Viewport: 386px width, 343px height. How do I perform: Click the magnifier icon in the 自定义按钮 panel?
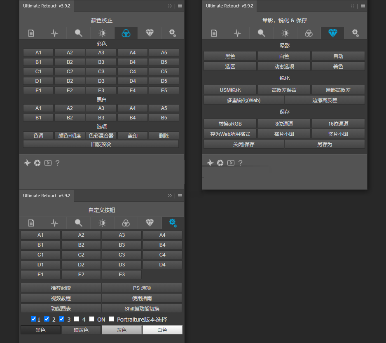[x=78, y=223]
